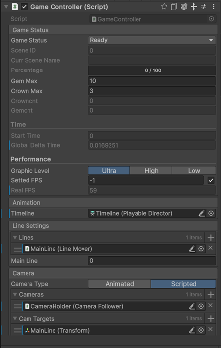Remove MainLine (Transform) from Cam Targets
This screenshot has height=348, width=221.
[x=210, y=329]
